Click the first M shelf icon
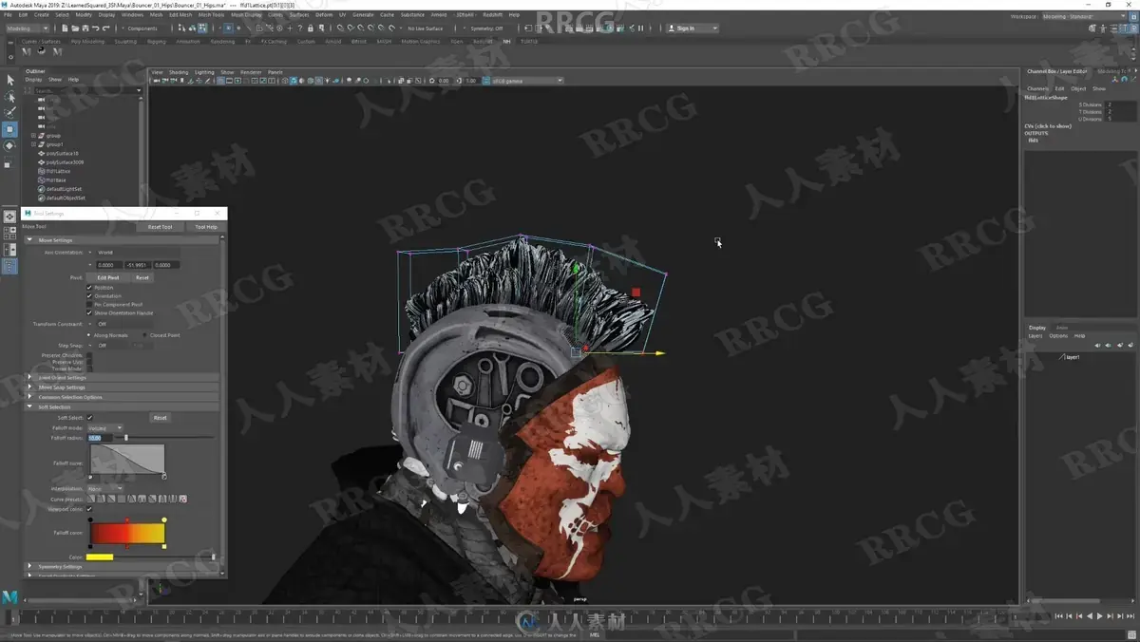Screen dimensions: 1140x642 click(x=26, y=52)
